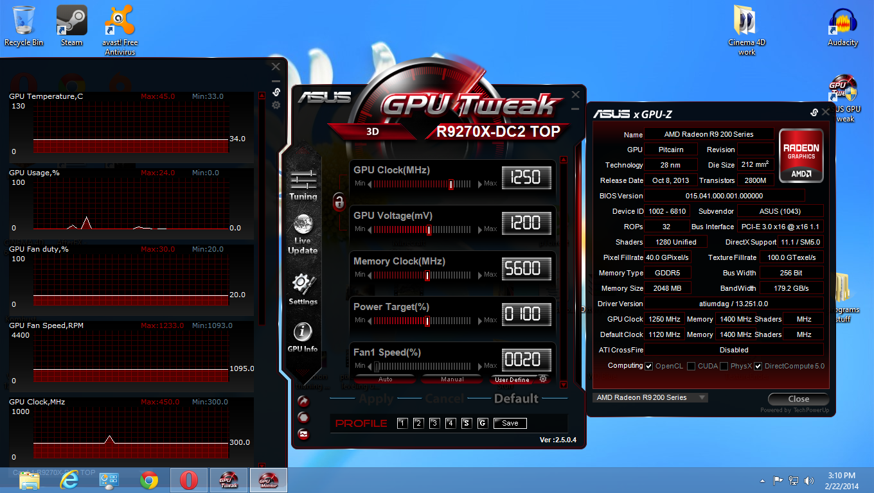Open the AMD Radeon R9 200 Series dropdown

650,397
